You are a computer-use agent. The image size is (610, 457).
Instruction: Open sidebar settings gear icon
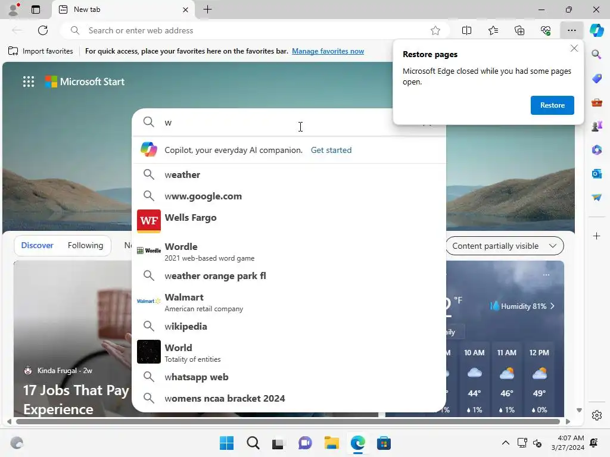point(596,415)
